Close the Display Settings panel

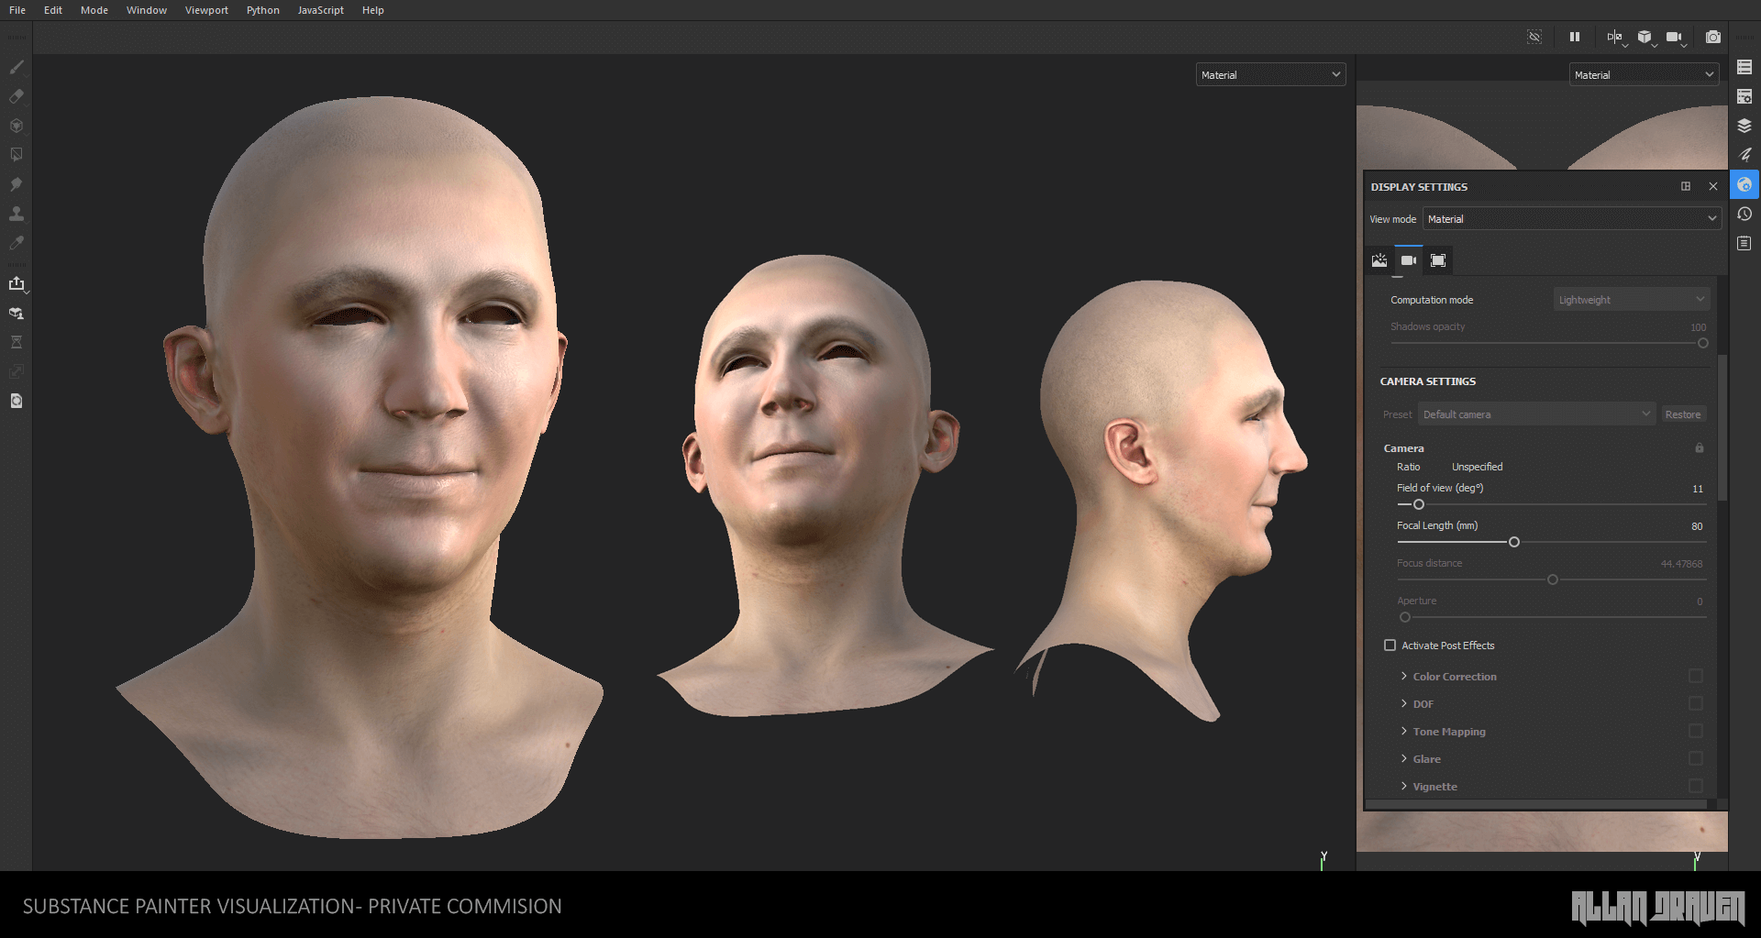click(x=1712, y=186)
